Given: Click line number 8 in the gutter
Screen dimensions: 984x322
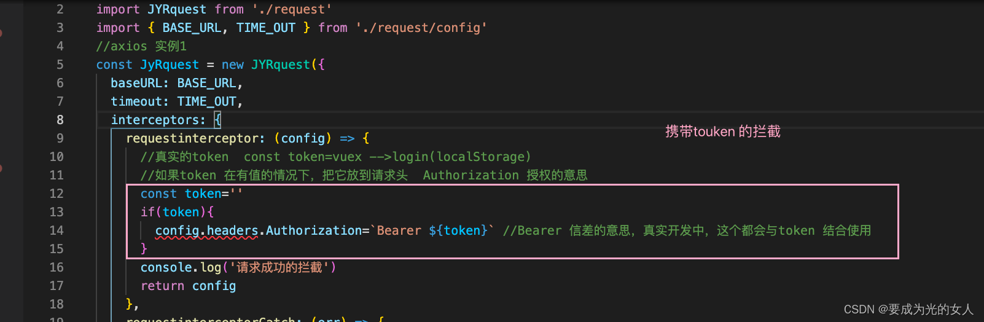Looking at the screenshot, I should coord(60,120).
